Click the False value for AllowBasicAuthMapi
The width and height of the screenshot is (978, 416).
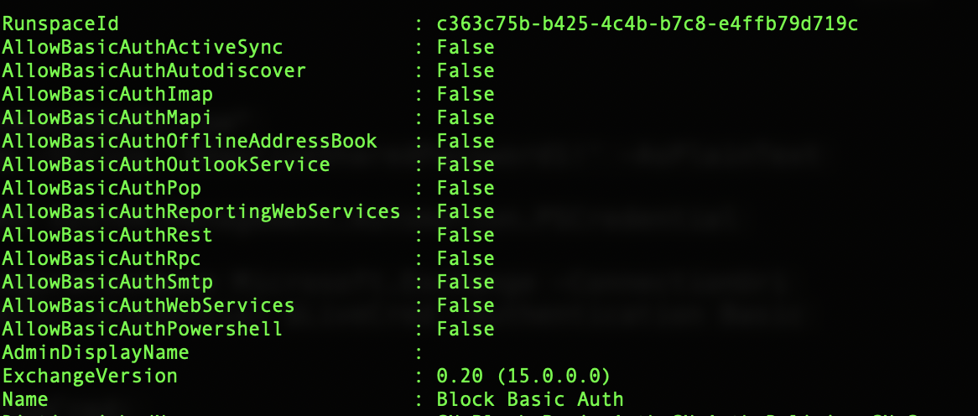pyautogui.click(x=466, y=118)
